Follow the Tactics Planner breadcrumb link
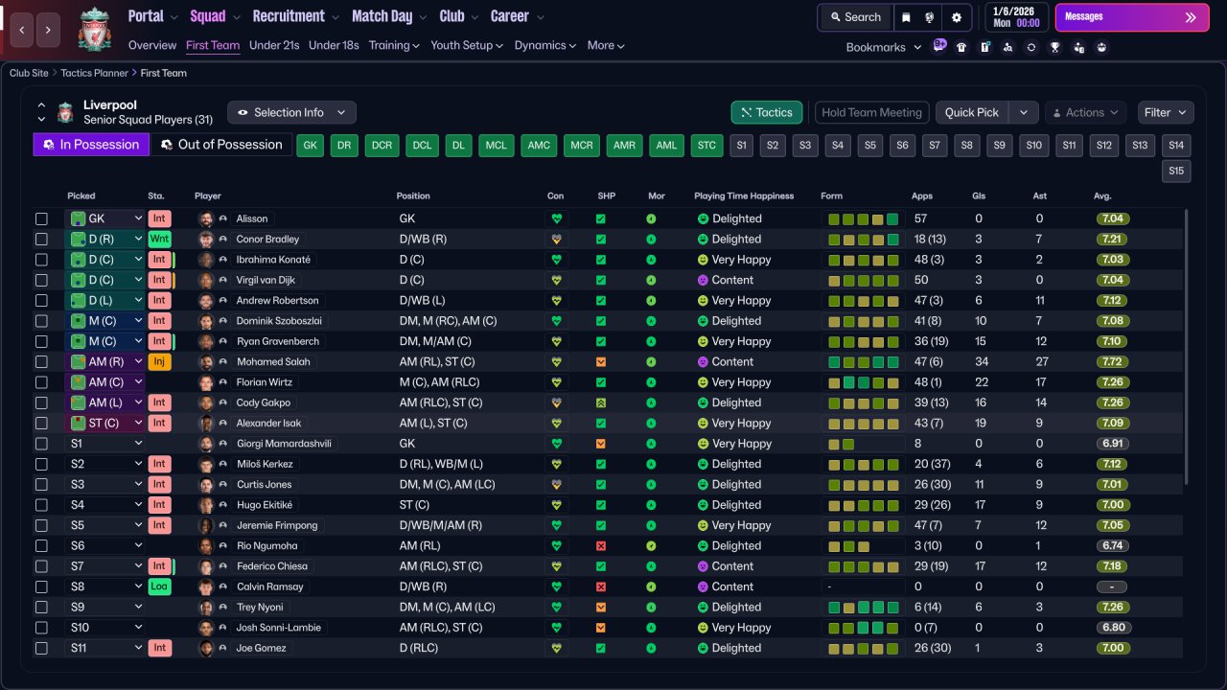Viewport: 1227px width, 690px height. coord(94,73)
